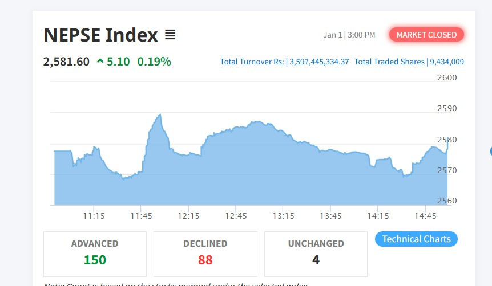Click the 0.19% percentage change
Screen dimensions: 492x286
click(x=154, y=62)
